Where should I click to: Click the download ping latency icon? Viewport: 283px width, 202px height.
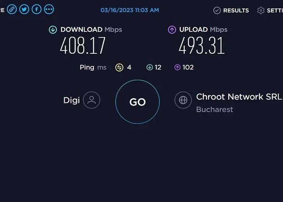click(150, 67)
